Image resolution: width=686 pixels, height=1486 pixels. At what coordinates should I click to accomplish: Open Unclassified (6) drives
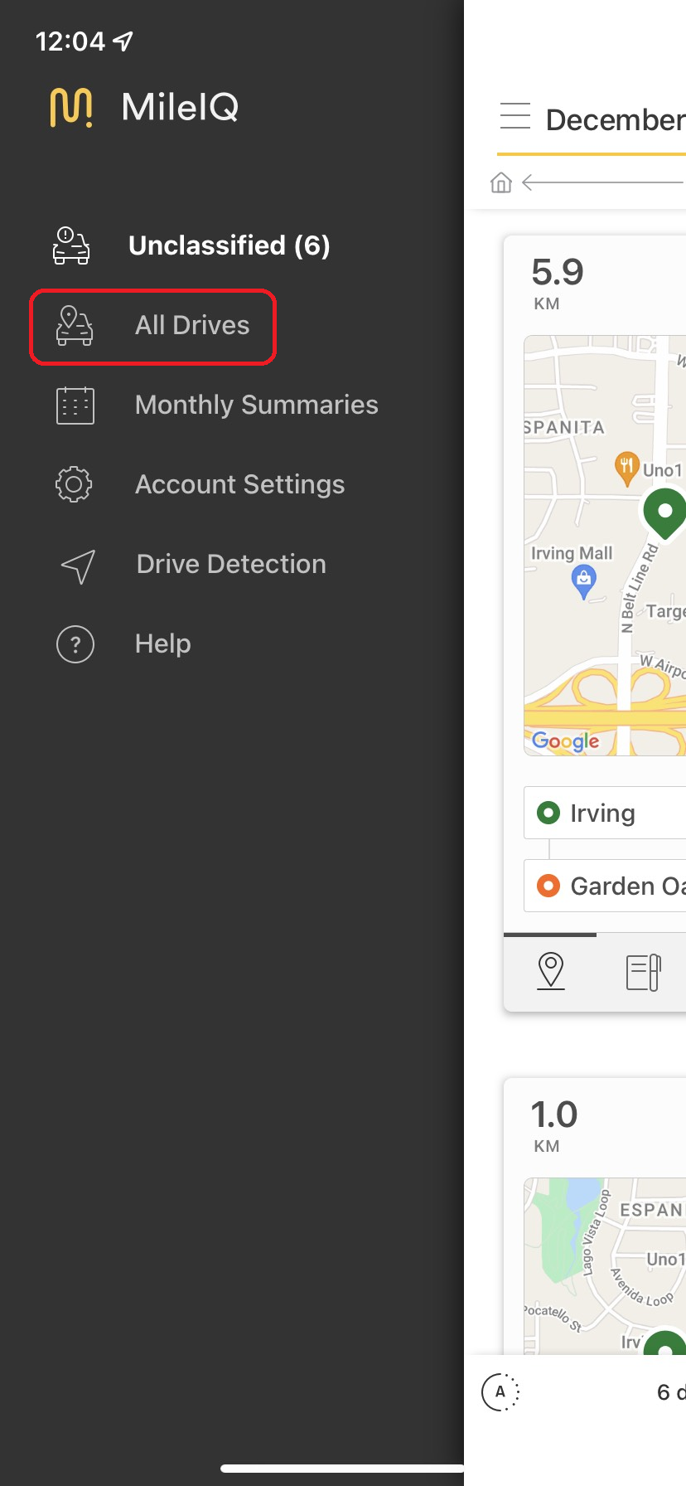point(229,245)
